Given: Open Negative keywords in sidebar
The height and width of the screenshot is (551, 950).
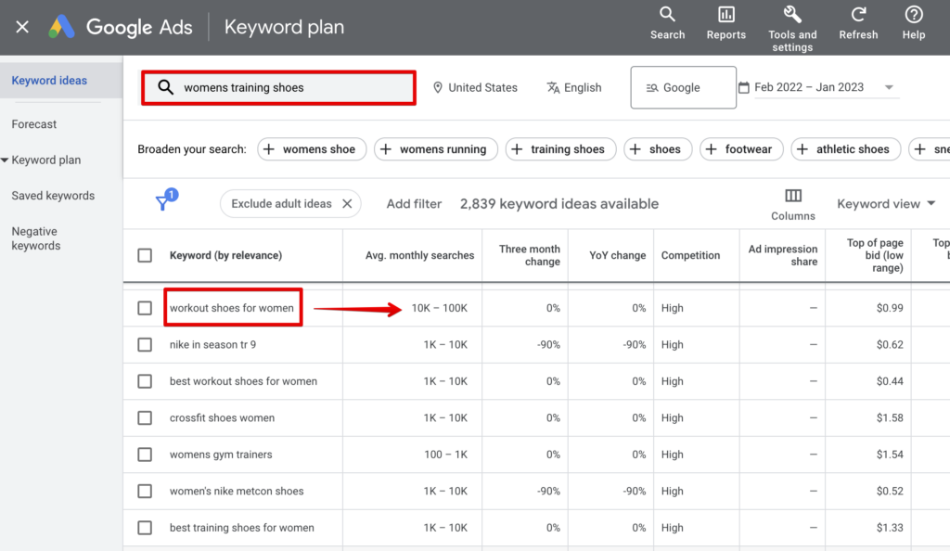Looking at the screenshot, I should tap(36, 238).
